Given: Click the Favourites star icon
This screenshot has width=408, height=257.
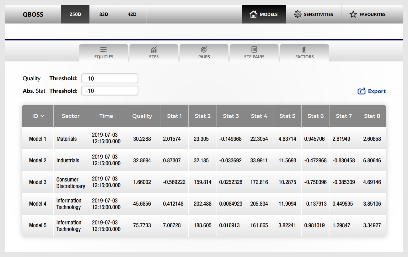Looking at the screenshot, I should (353, 14).
